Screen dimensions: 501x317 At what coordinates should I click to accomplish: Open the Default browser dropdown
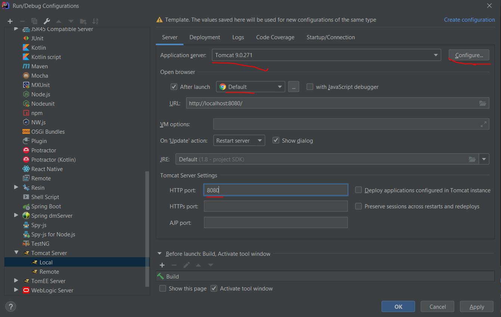250,87
